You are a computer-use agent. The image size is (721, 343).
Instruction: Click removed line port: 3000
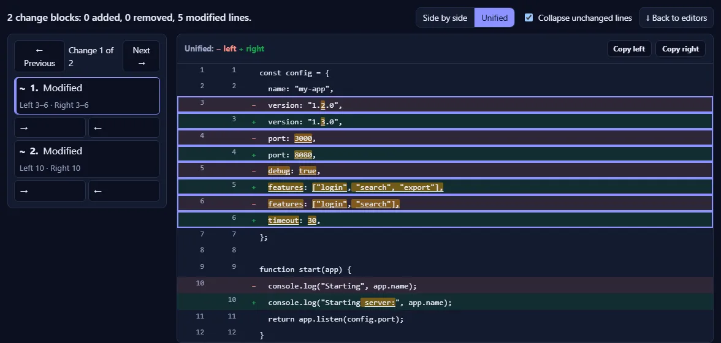(x=444, y=138)
